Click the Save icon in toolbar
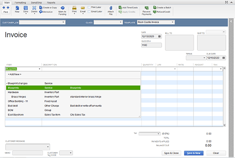Screen dimensions: 235x158 pyautogui.click(x=26, y=8)
